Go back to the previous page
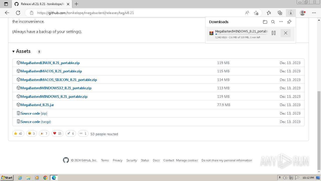This screenshot has width=321, height=181. click(7, 13)
